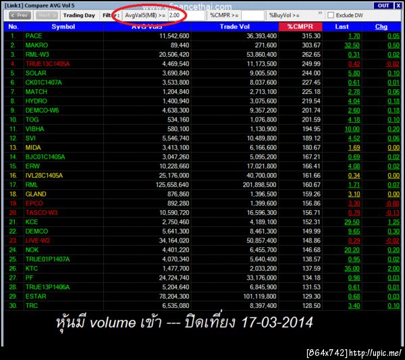
Task: Select the BJC01C1405A symbol
Action: 45,157
